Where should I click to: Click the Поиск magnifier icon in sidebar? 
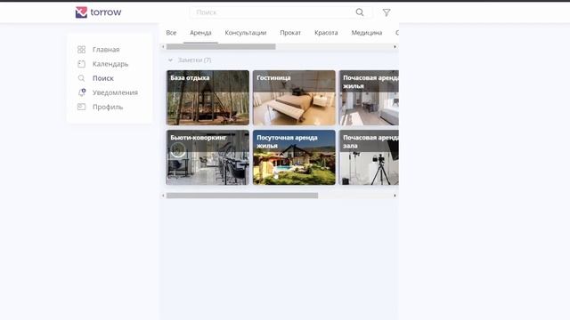81,78
